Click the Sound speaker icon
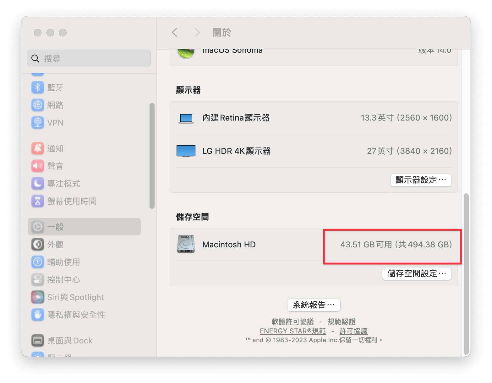The width and height of the screenshot is (492, 383). 38,166
